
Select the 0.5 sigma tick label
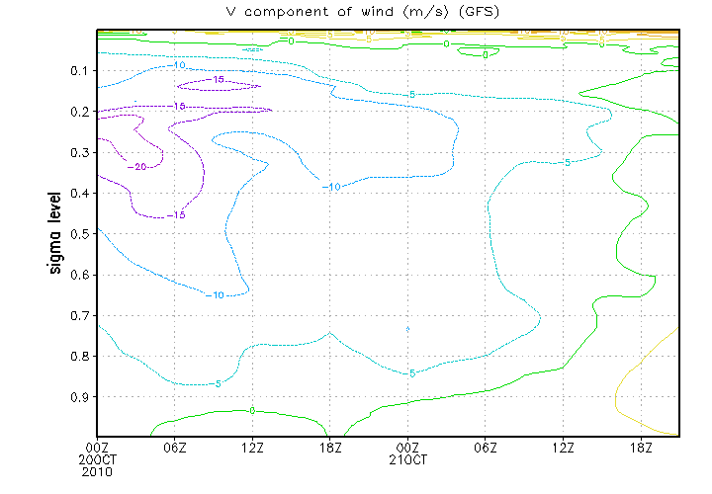(x=80, y=234)
